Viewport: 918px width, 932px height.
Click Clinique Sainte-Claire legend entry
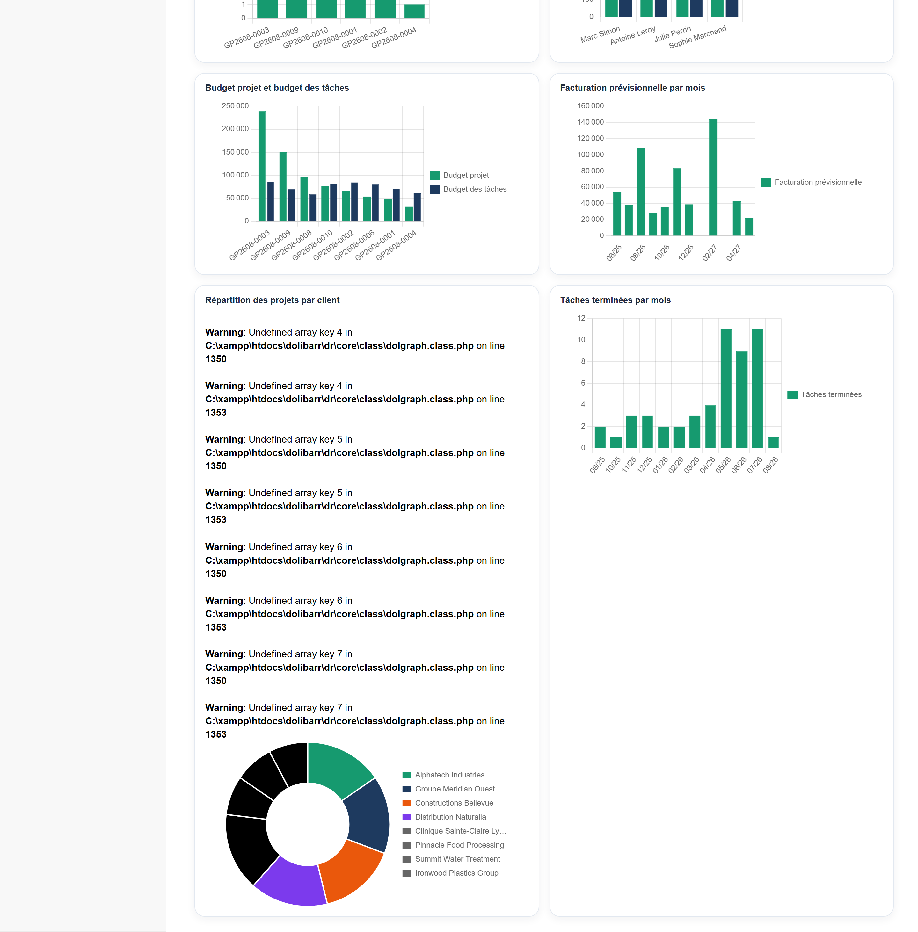click(454, 831)
